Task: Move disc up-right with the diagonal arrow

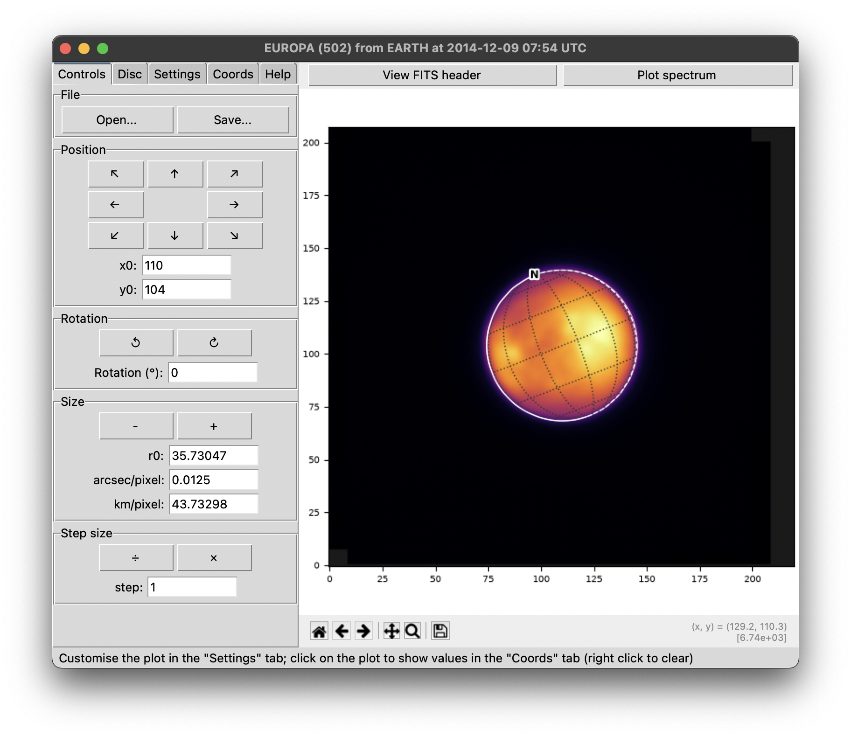Action: pos(235,174)
